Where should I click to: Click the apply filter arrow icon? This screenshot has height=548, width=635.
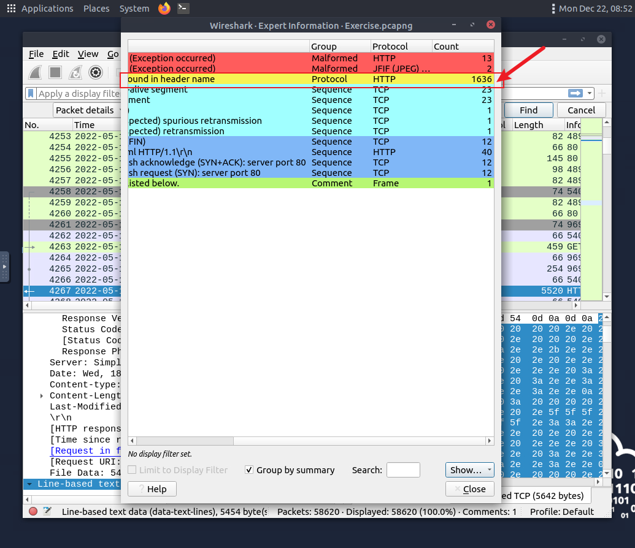(575, 94)
